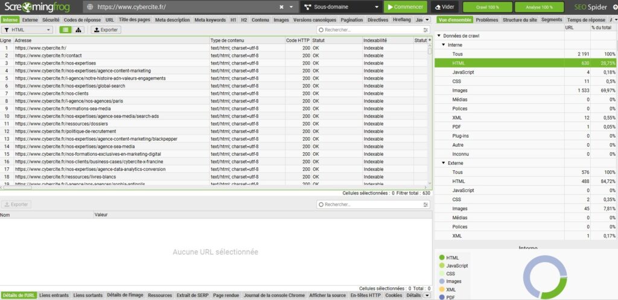Open the HTML filter dropdown
The image size is (618, 300).
pyautogui.click(x=27, y=30)
